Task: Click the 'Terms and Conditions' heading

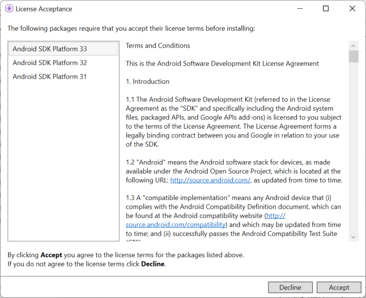Action: (x=158, y=45)
